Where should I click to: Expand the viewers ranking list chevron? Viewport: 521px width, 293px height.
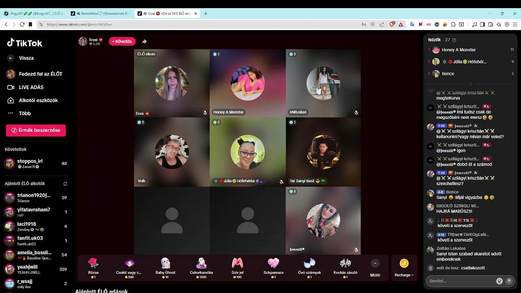pos(470,84)
